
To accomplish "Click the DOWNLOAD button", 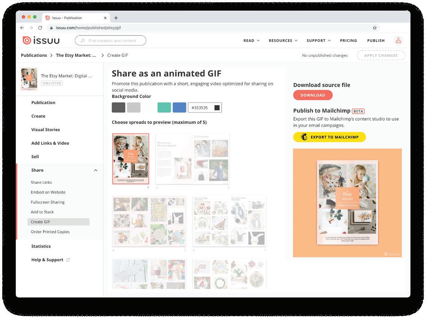I will coord(313,95).
